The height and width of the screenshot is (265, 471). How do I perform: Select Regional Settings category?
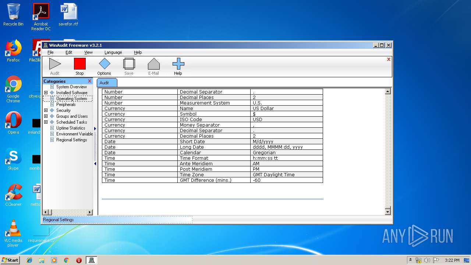click(71, 140)
